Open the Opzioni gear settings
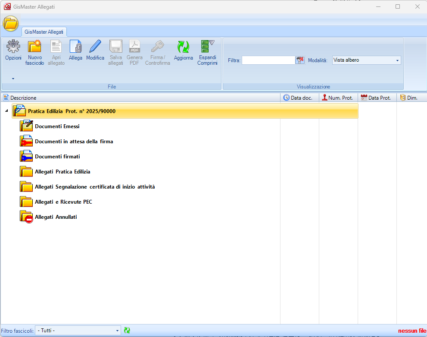 pos(13,50)
